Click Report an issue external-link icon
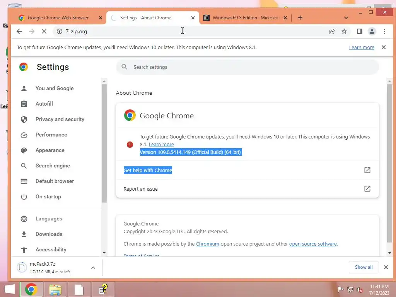 [x=367, y=189]
